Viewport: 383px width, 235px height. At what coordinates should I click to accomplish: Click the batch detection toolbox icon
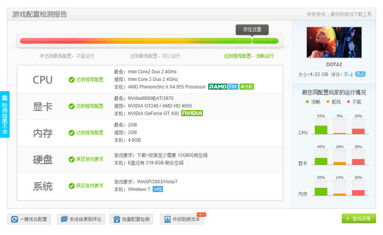[117, 219]
